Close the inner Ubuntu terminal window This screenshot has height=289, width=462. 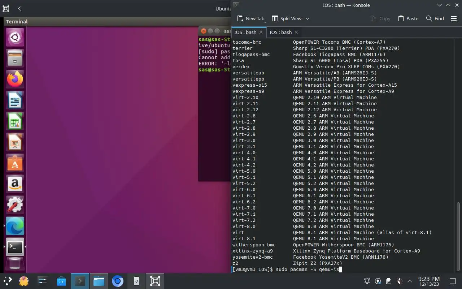[203, 31]
